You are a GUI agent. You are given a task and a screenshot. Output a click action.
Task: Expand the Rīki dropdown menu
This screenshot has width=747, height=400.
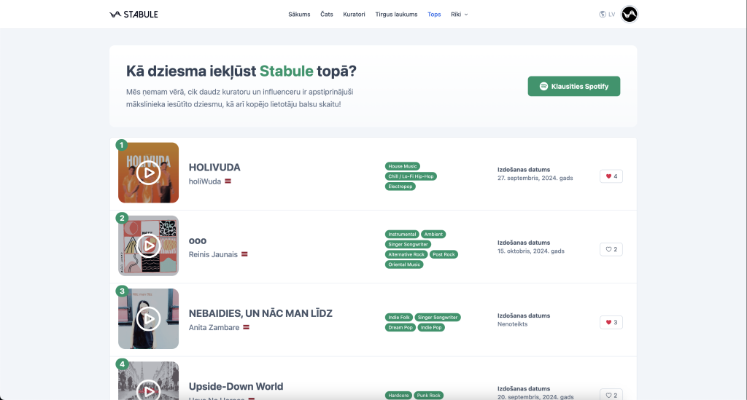pos(459,14)
